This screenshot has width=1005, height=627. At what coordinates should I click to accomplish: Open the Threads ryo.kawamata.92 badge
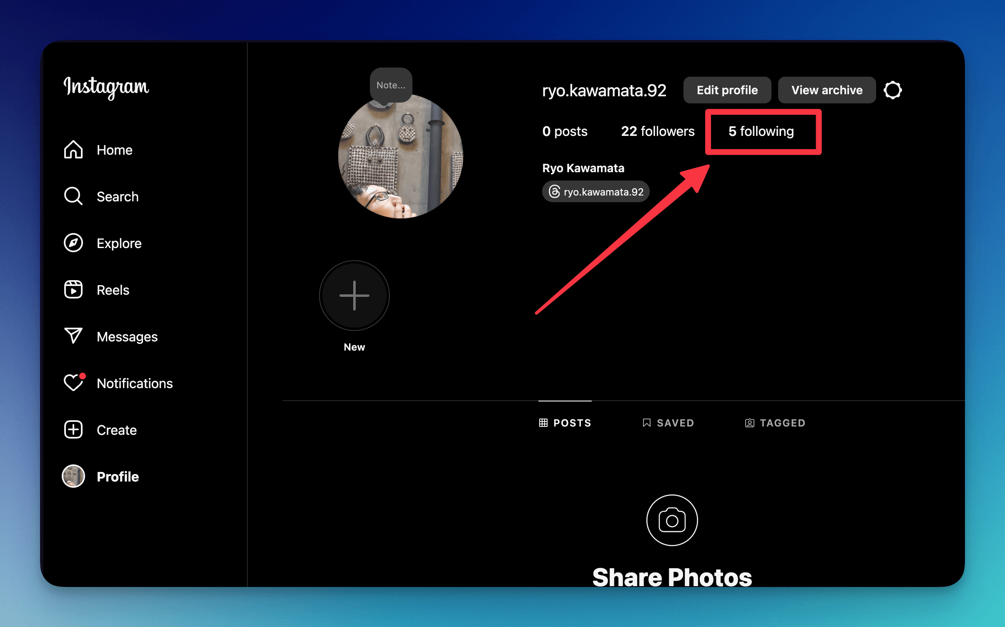[595, 192]
